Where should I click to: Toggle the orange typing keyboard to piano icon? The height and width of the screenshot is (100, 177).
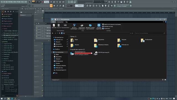51,6
